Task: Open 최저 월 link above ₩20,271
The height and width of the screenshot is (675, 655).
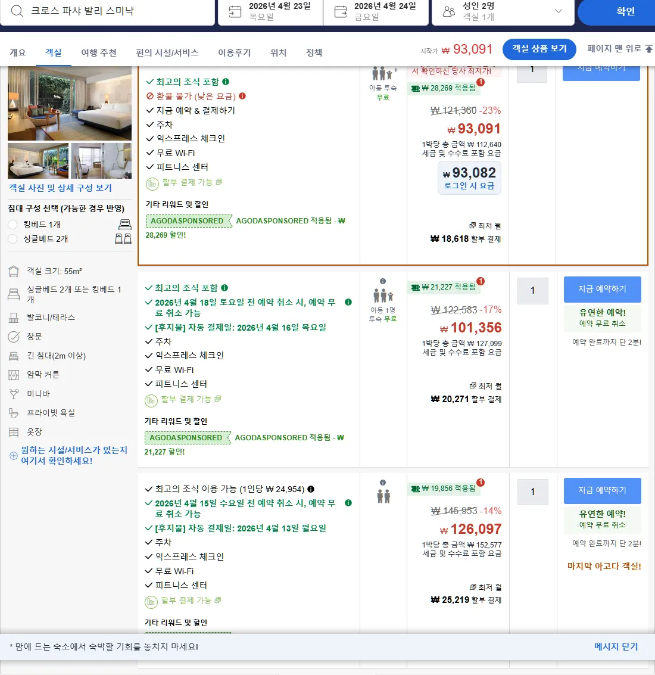Action: [485, 386]
